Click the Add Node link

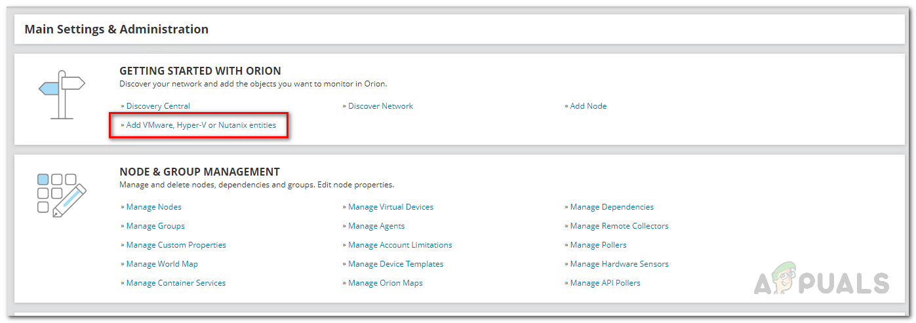[588, 106]
